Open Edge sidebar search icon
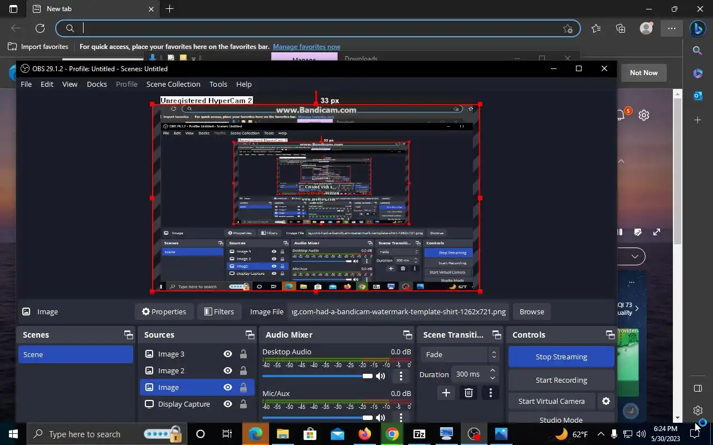 [697, 51]
